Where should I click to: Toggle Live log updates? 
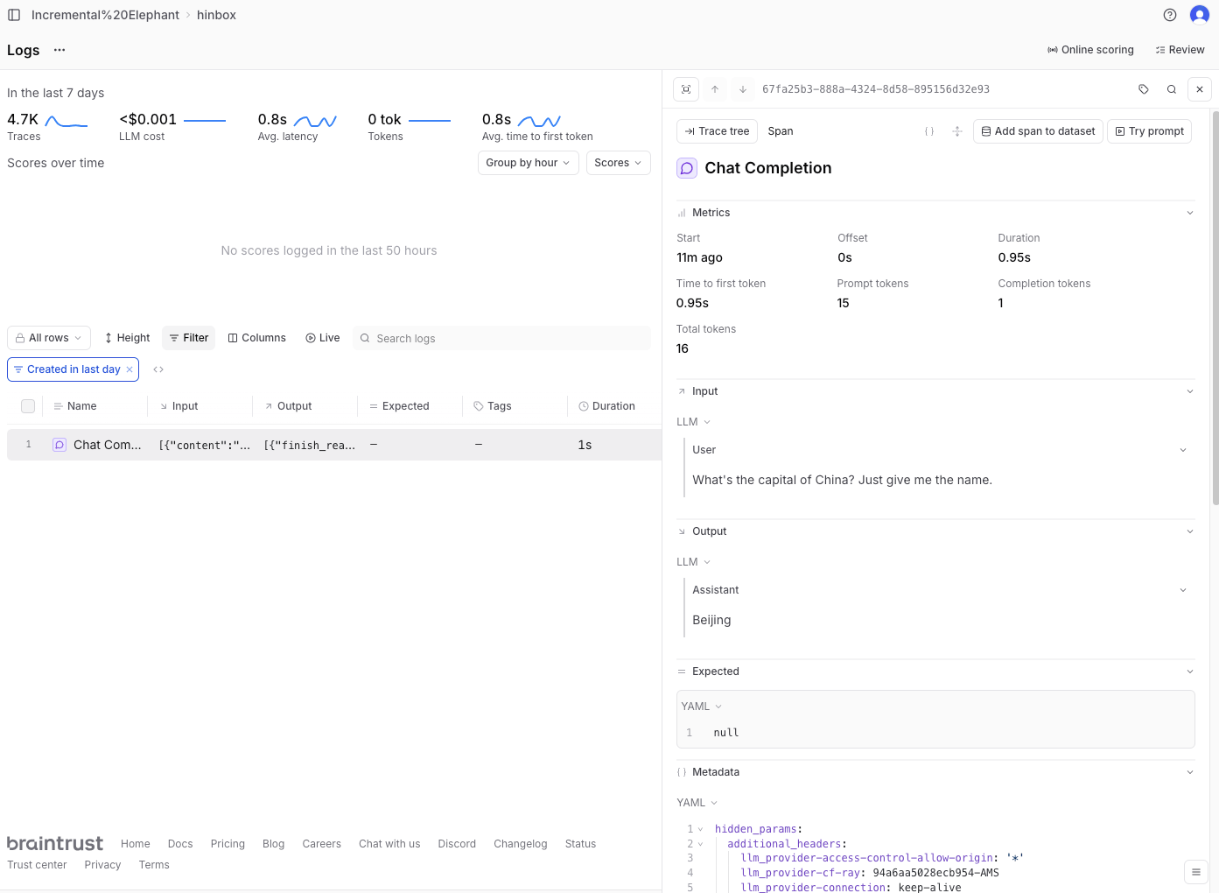[x=322, y=338]
